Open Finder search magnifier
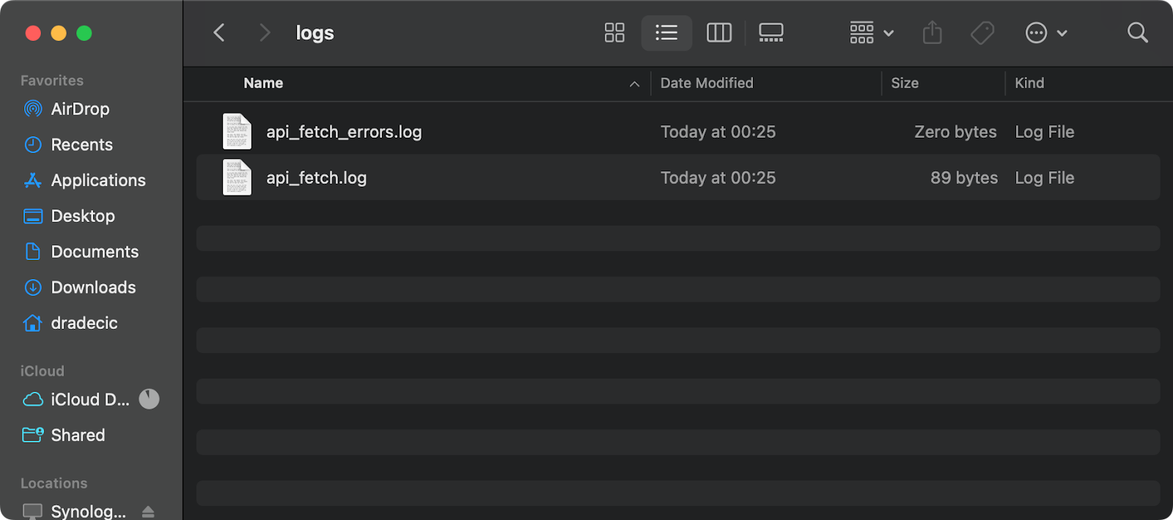This screenshot has height=520, width=1173. click(x=1138, y=32)
